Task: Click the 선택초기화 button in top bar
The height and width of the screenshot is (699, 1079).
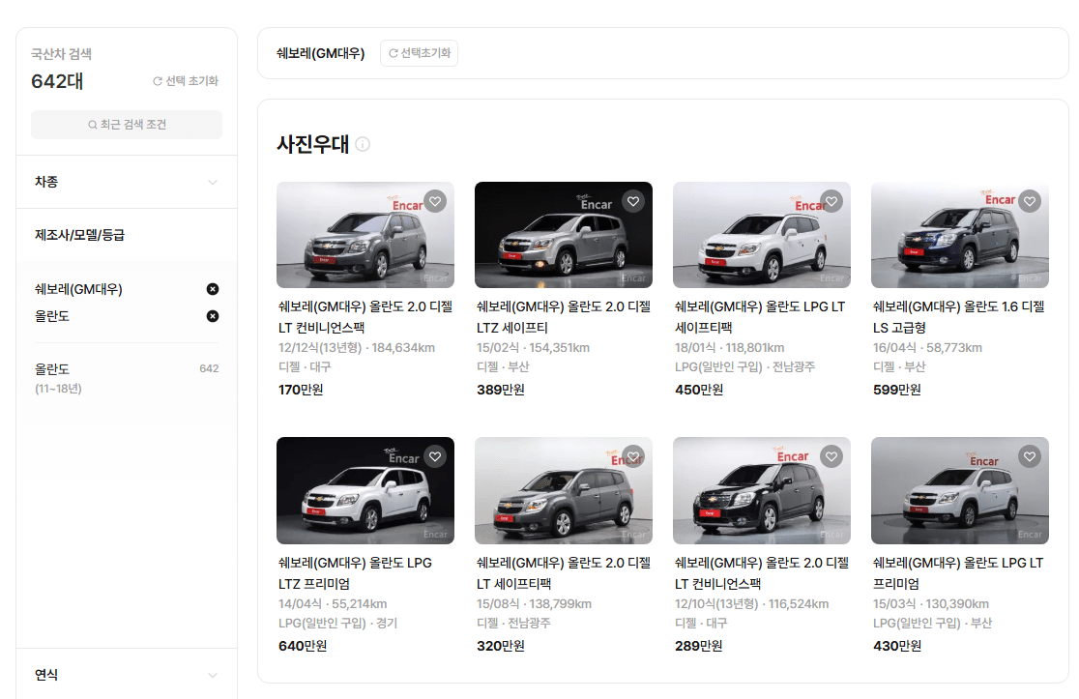Action: pyautogui.click(x=419, y=53)
